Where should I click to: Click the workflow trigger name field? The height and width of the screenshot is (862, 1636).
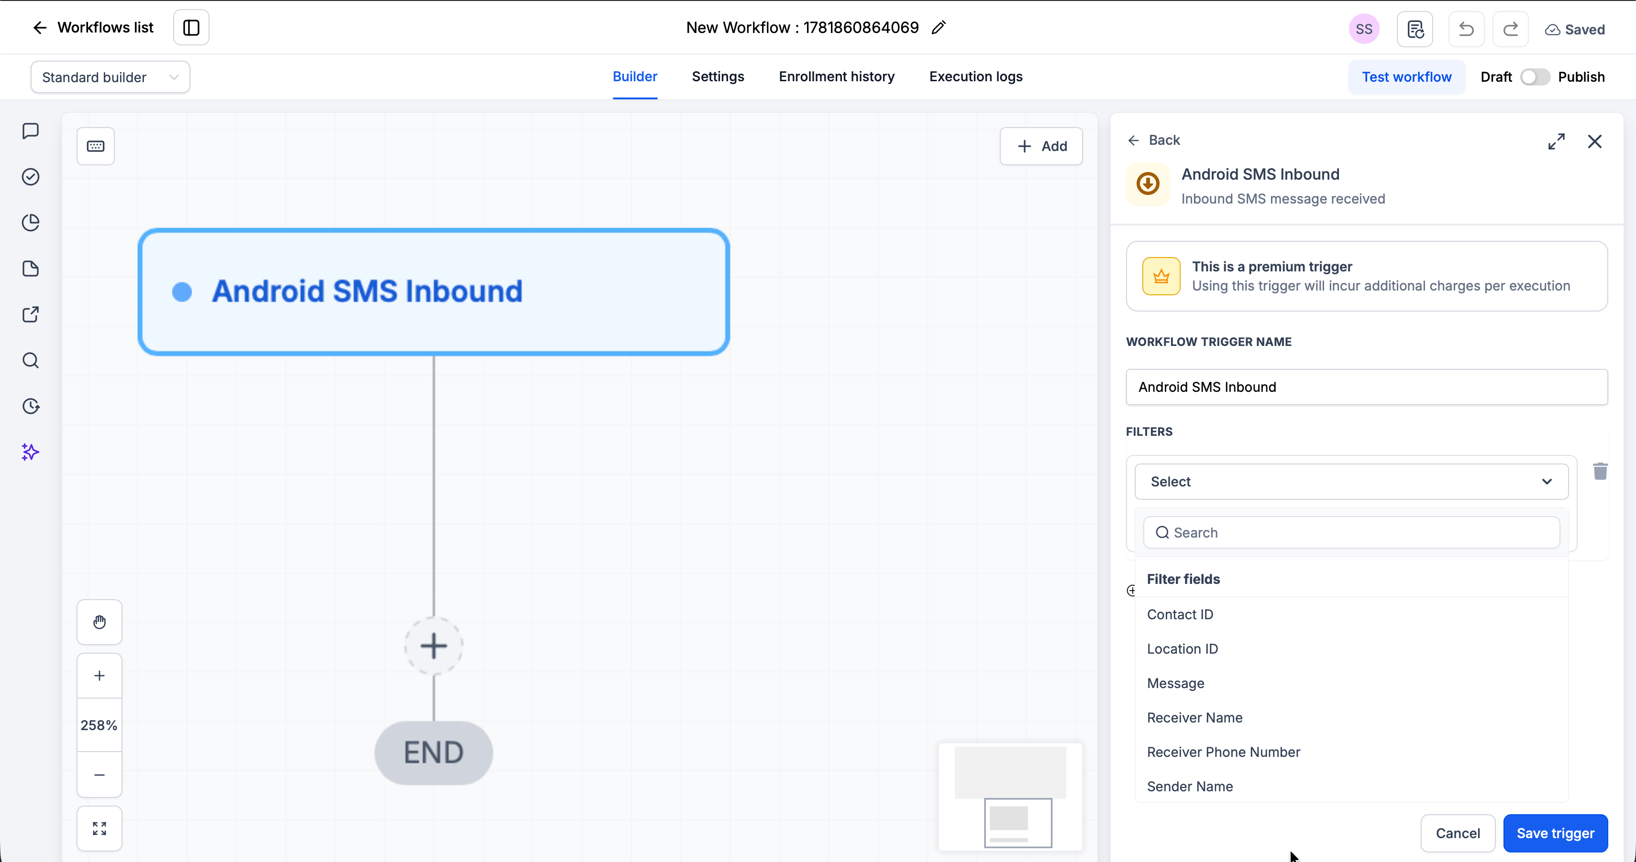pos(1367,387)
